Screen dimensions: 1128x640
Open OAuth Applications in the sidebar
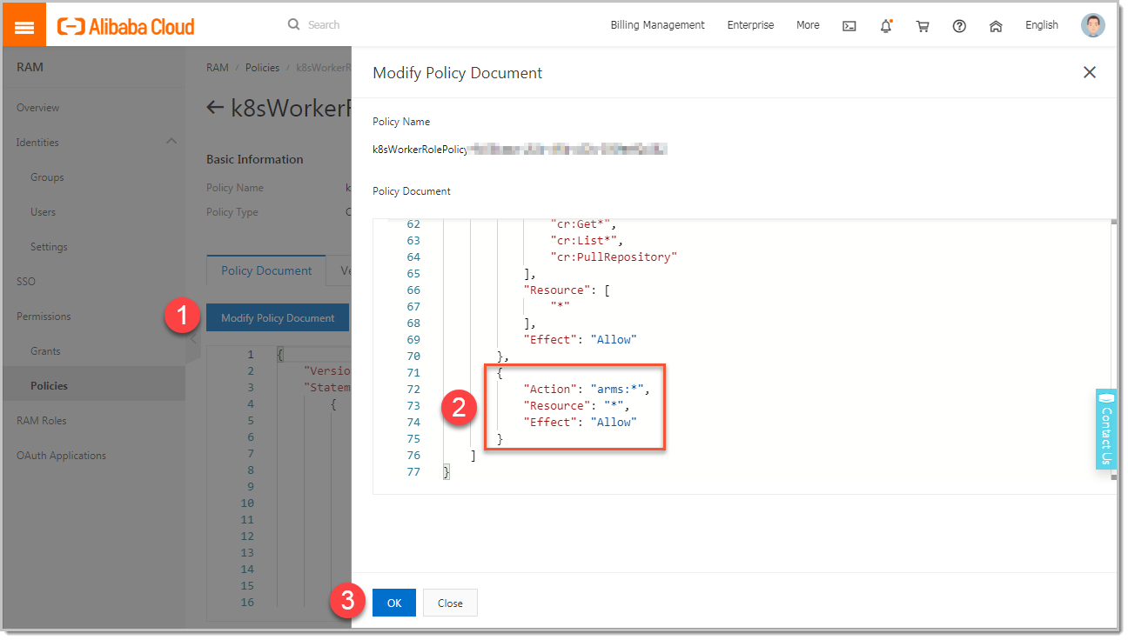(61, 456)
